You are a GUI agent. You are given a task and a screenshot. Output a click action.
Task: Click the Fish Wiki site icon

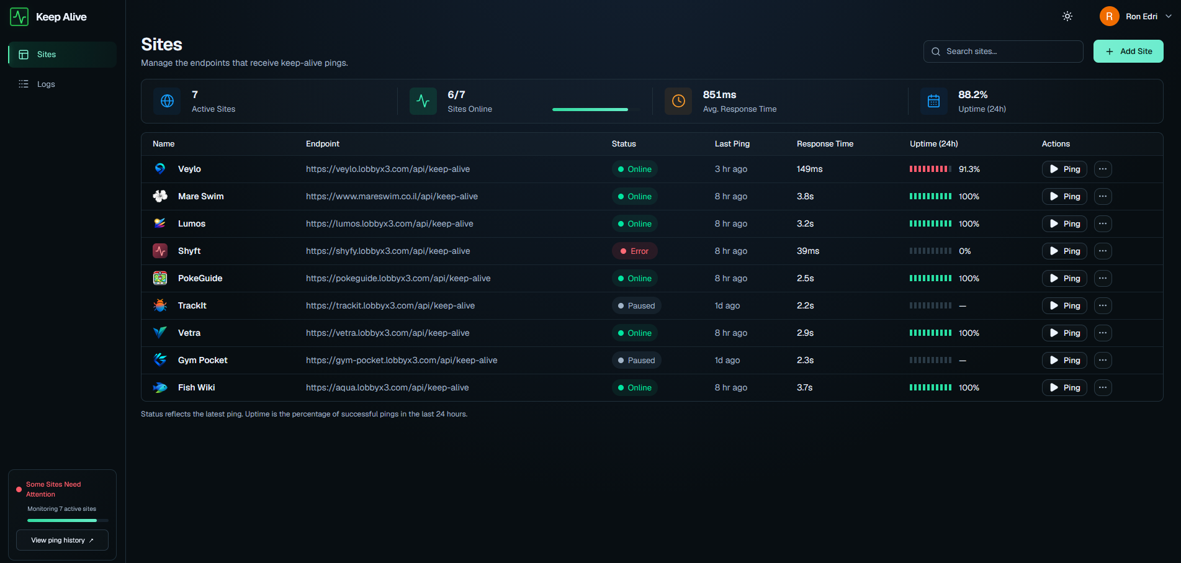tap(160, 387)
